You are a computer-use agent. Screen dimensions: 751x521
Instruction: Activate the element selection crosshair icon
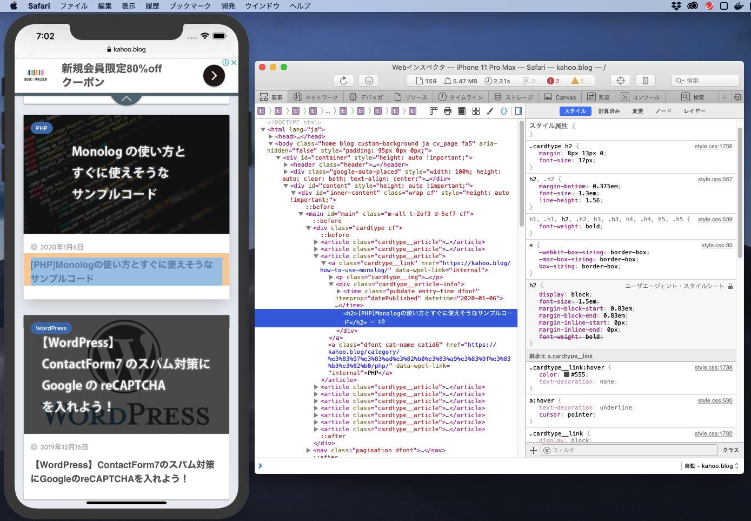(621, 81)
